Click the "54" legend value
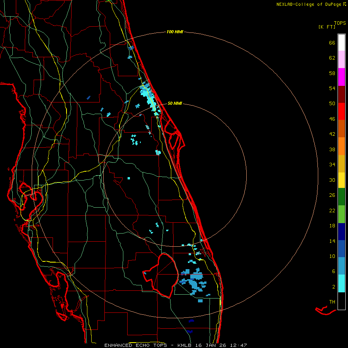 point(332,88)
